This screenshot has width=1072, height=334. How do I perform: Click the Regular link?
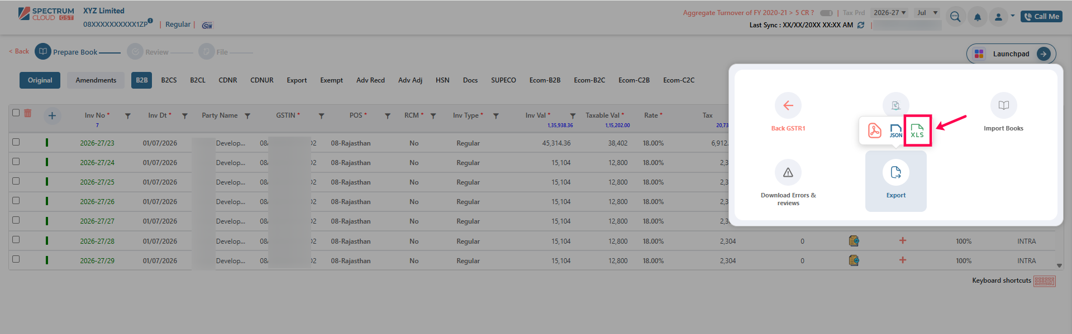click(178, 25)
